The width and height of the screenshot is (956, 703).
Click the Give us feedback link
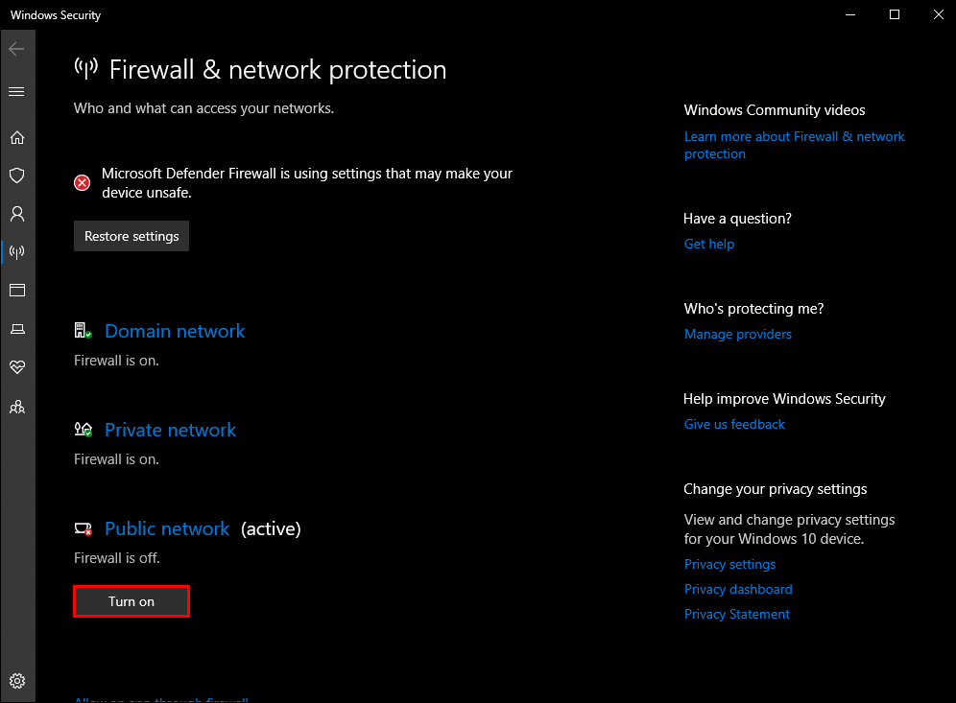tap(734, 424)
